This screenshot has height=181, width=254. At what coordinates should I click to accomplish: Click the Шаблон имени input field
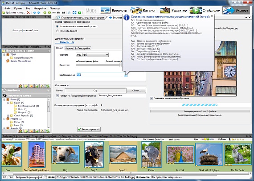pyautogui.click(x=100, y=75)
